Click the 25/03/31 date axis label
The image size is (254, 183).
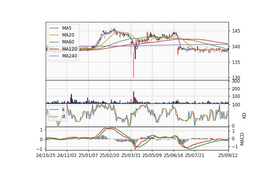[x=131, y=155]
